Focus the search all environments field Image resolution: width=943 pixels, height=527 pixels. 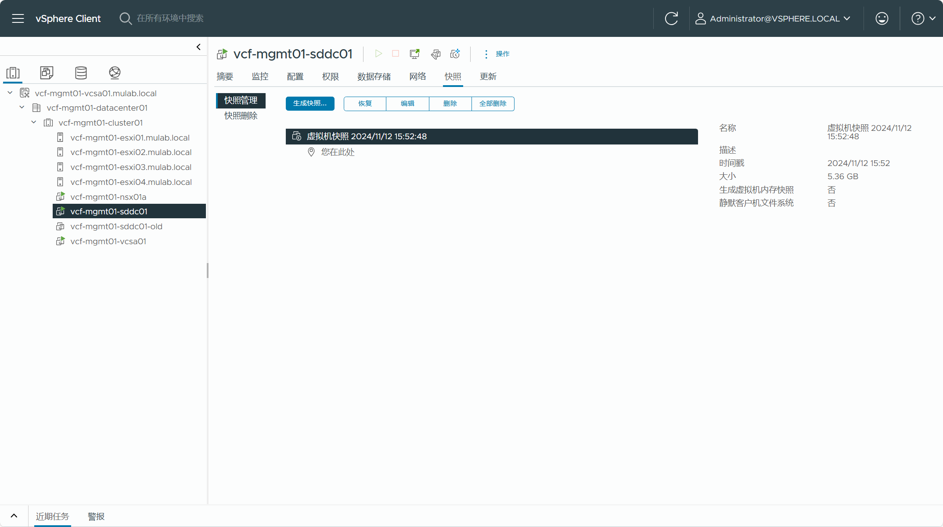click(x=170, y=18)
